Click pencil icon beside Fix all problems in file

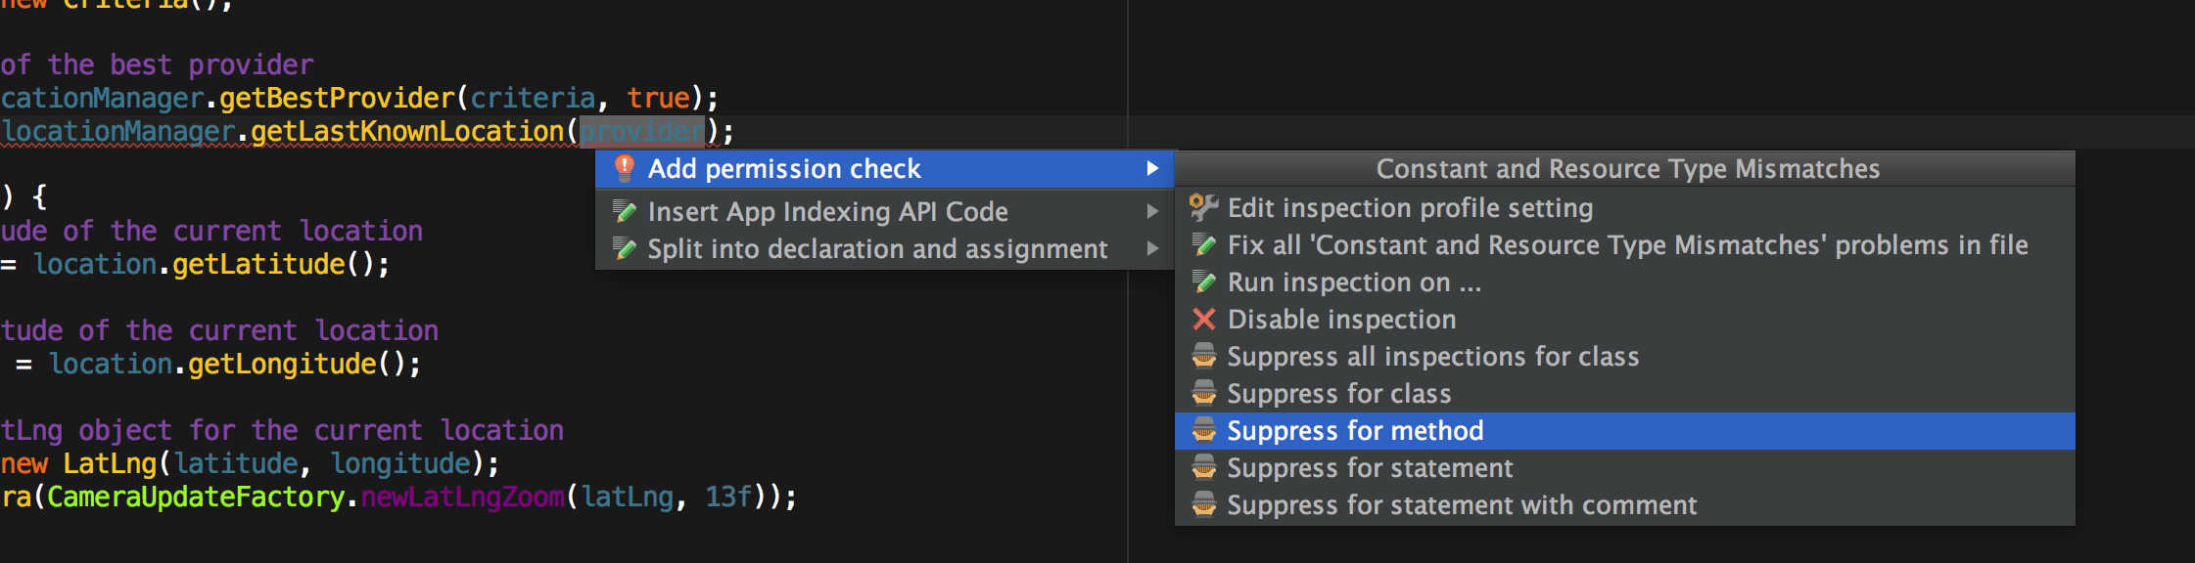1204,245
